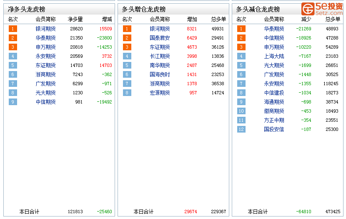The height and width of the screenshot is (219, 346).
Task: Click 增减 column header
Action: pos(107,20)
